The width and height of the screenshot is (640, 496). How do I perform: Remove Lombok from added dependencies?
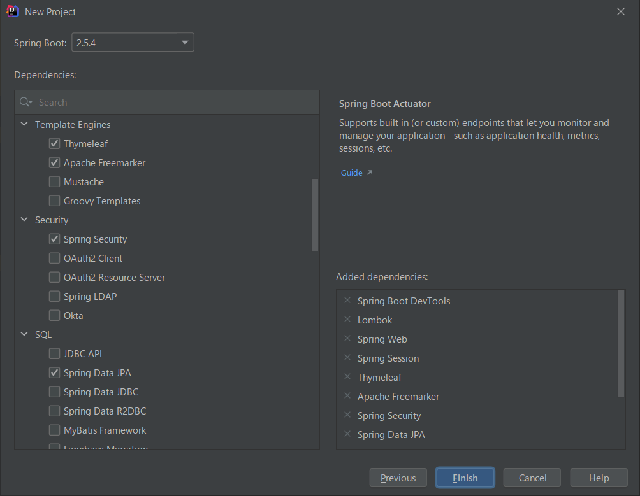tap(347, 320)
